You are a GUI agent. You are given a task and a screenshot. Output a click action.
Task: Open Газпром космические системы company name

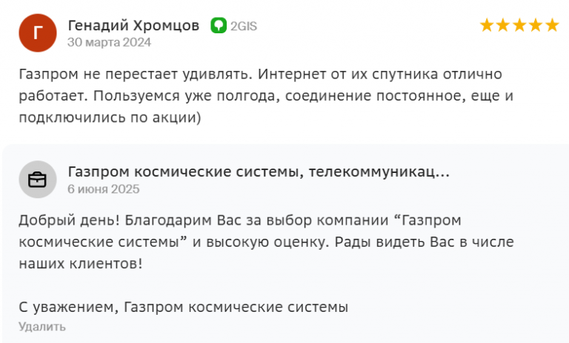[x=259, y=171]
